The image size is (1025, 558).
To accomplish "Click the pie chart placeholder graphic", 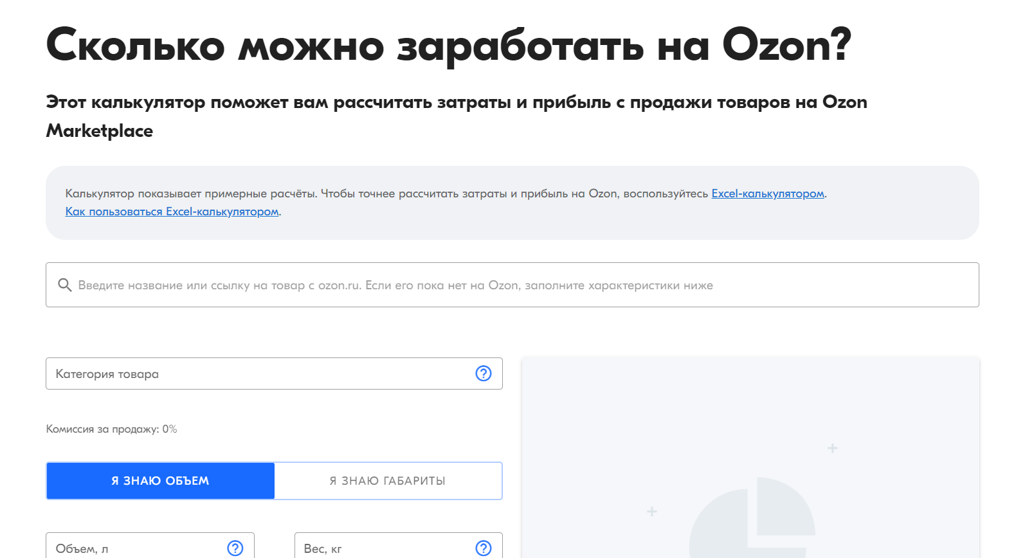I will point(752,517).
